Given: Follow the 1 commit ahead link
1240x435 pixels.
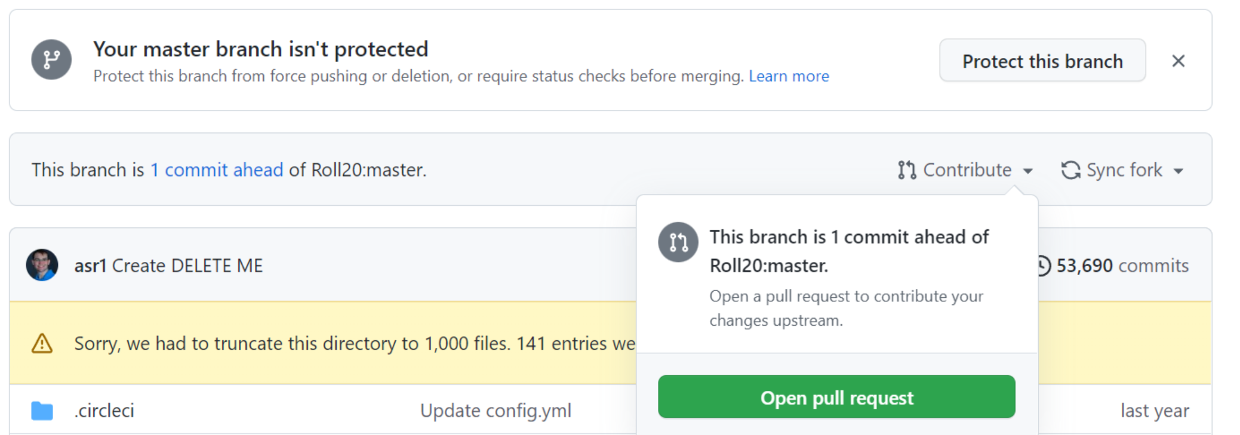Looking at the screenshot, I should (x=217, y=169).
